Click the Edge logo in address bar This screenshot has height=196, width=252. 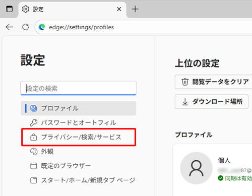(x=42, y=27)
